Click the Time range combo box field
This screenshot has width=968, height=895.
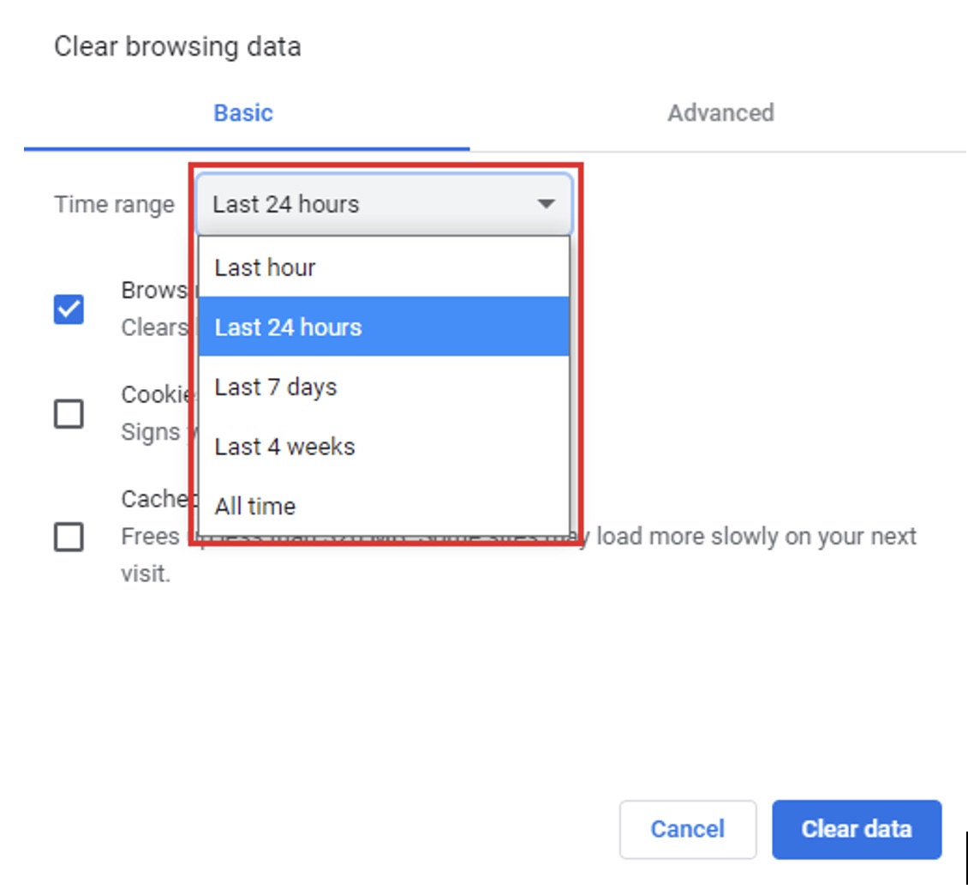360,204
